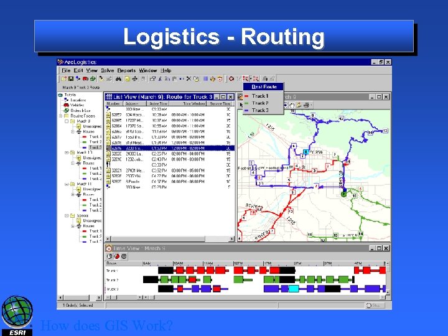Click the Arrive Time column header
The image size is (448, 336).
[158, 103]
